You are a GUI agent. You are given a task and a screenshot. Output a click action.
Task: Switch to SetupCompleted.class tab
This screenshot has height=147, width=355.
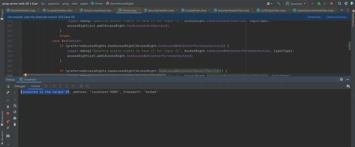pos(97,10)
